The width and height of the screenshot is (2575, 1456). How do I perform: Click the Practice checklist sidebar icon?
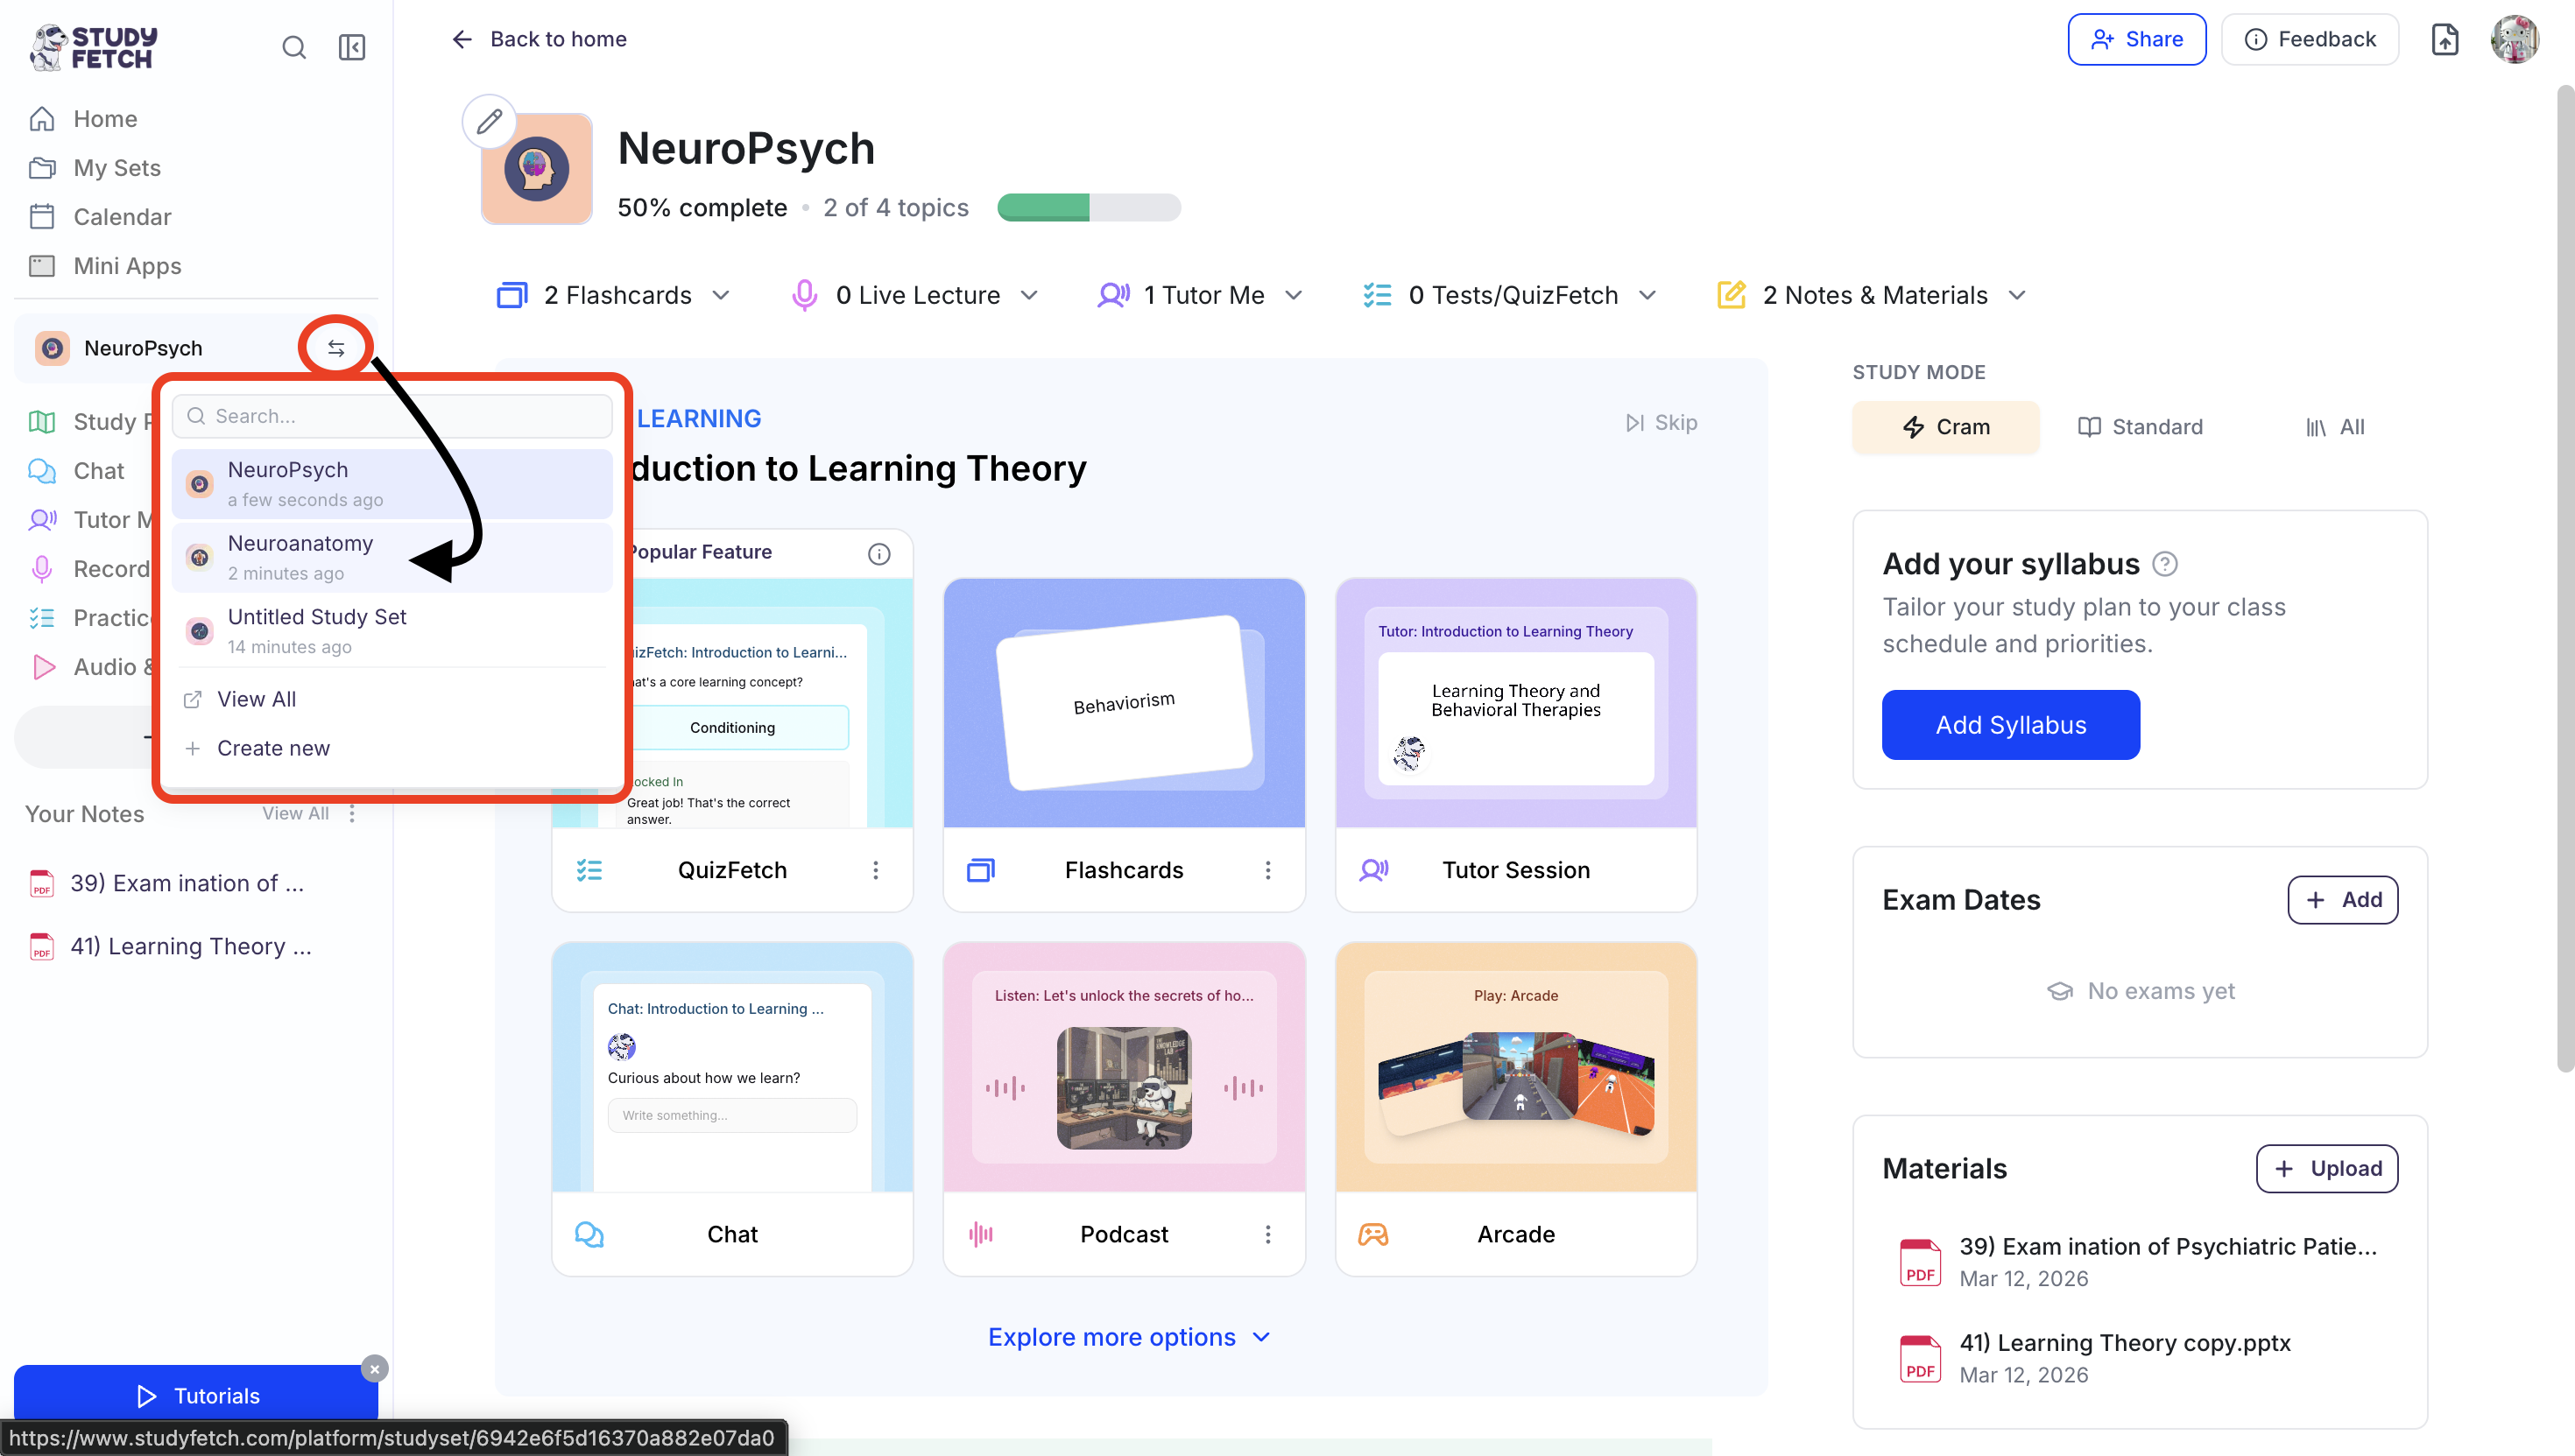pos(42,618)
